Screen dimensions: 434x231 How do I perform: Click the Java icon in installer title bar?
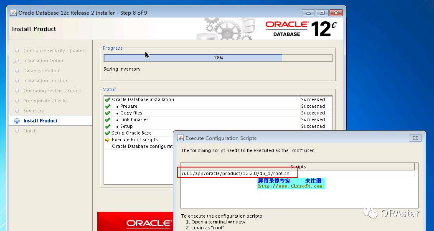[x=13, y=13]
